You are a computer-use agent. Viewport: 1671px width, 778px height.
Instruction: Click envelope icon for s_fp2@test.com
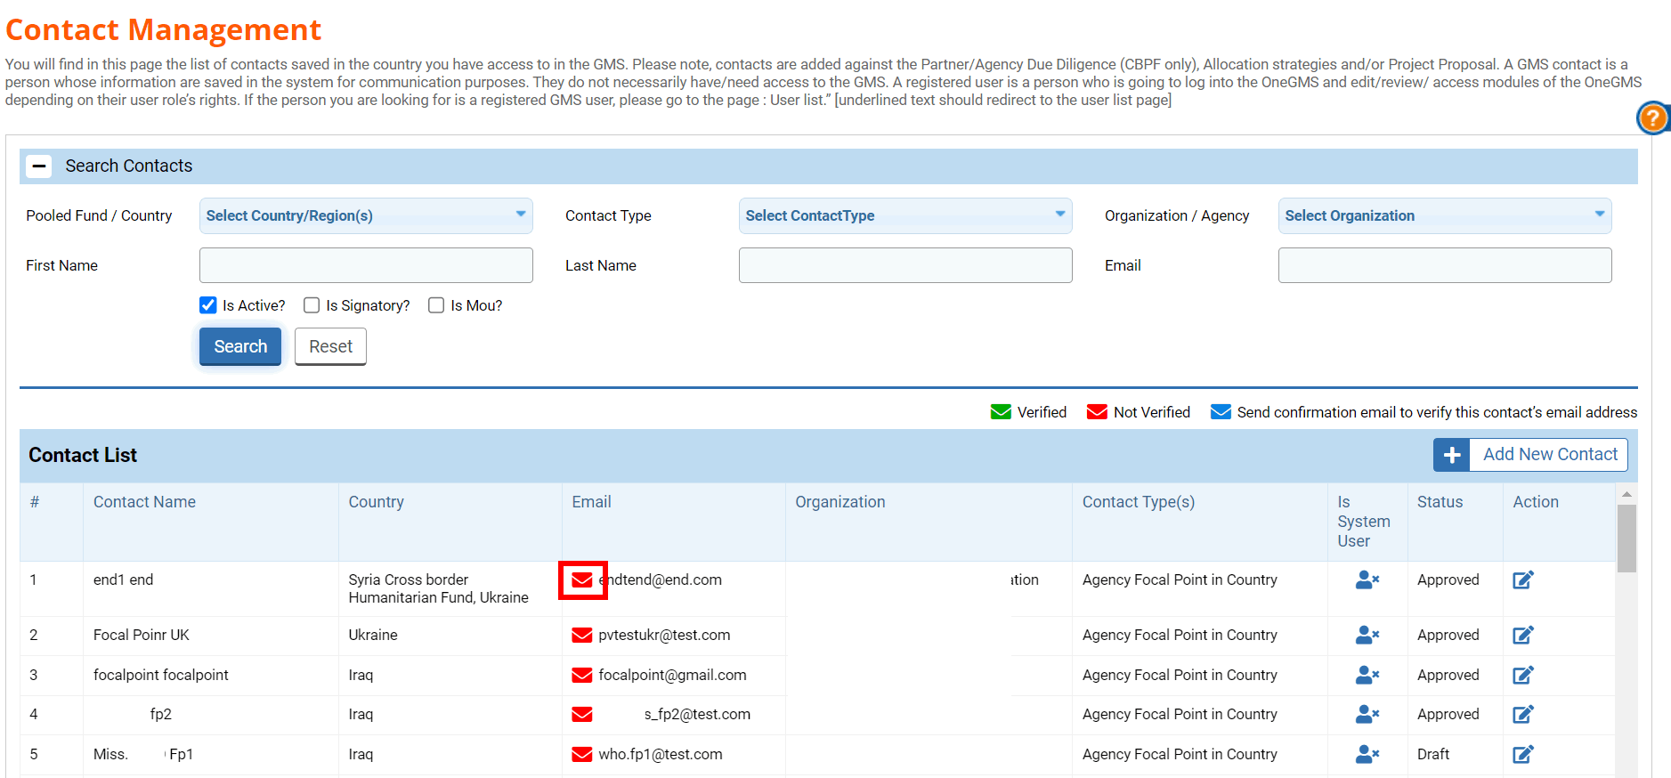582,714
